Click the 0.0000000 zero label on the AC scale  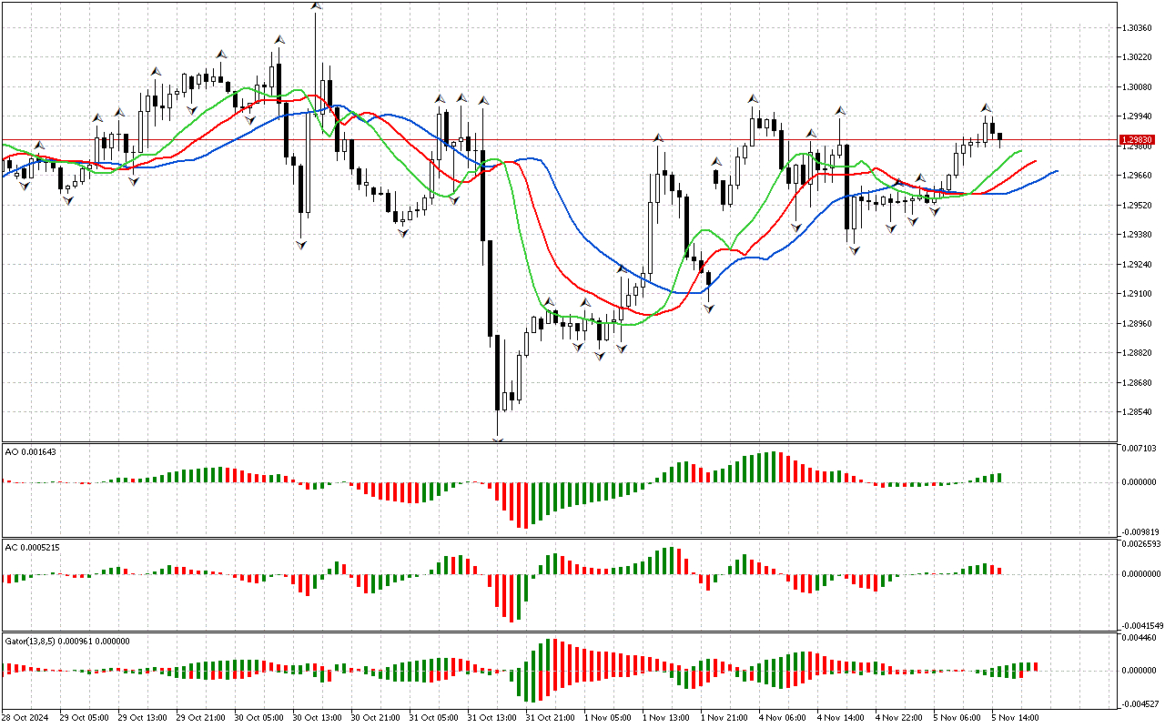(1142, 574)
